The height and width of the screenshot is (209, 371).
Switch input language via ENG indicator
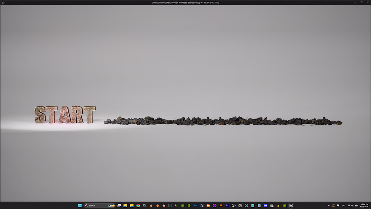click(344, 205)
